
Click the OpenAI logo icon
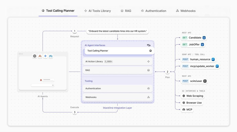(35, 56)
